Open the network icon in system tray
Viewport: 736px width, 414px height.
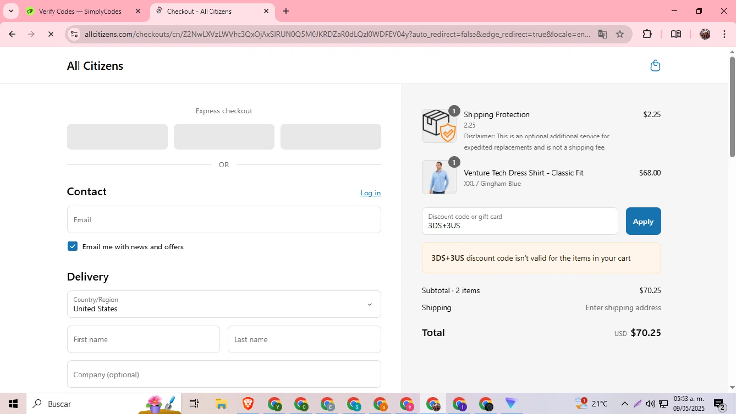pyautogui.click(x=663, y=404)
